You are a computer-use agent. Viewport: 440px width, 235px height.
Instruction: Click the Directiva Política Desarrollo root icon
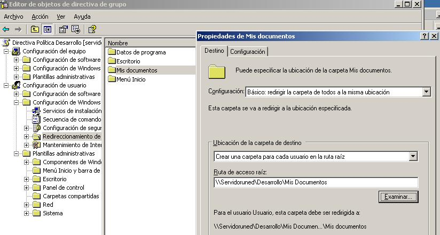click(x=6, y=43)
